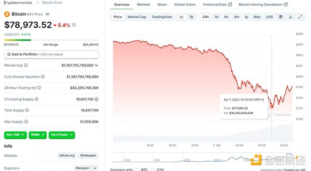Open the Markets tab
The image size is (311, 171).
(x=144, y=4)
